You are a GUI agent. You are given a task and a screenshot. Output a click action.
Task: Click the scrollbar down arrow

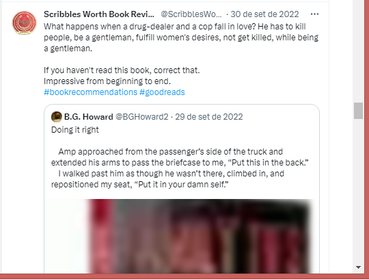coord(358,267)
